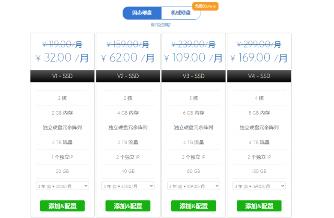334x218 pixels.
Task: Click the crossed-out ¥299.00/月 original price
Action: pos(259,44)
